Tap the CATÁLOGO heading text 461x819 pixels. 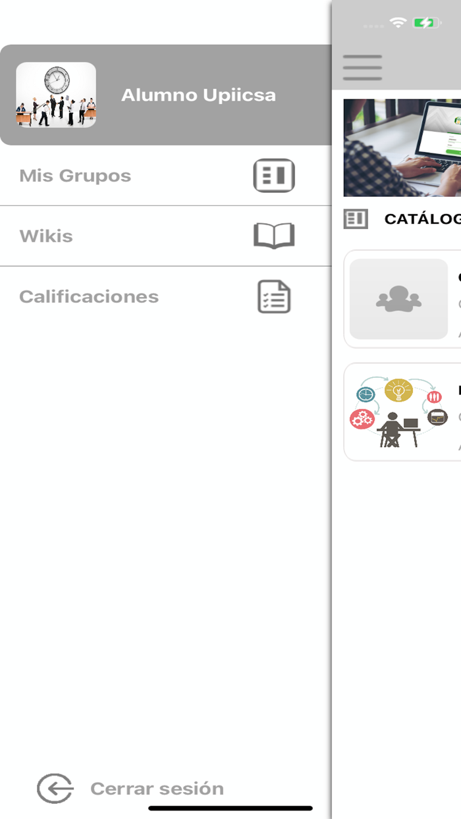point(423,219)
